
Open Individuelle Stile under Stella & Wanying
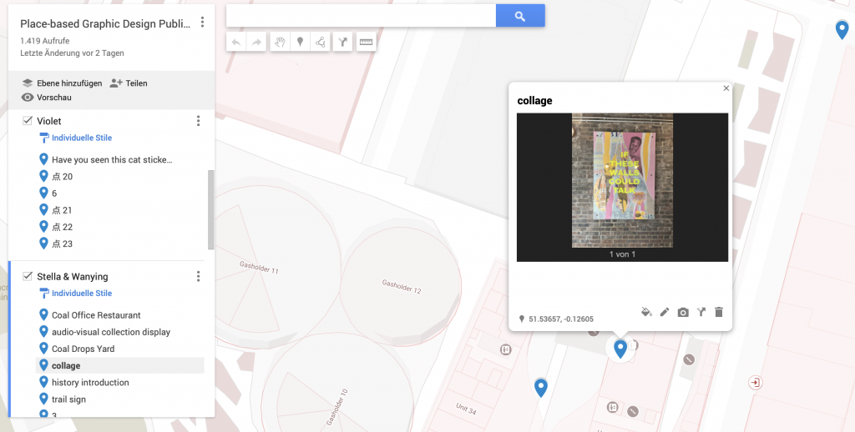click(82, 293)
